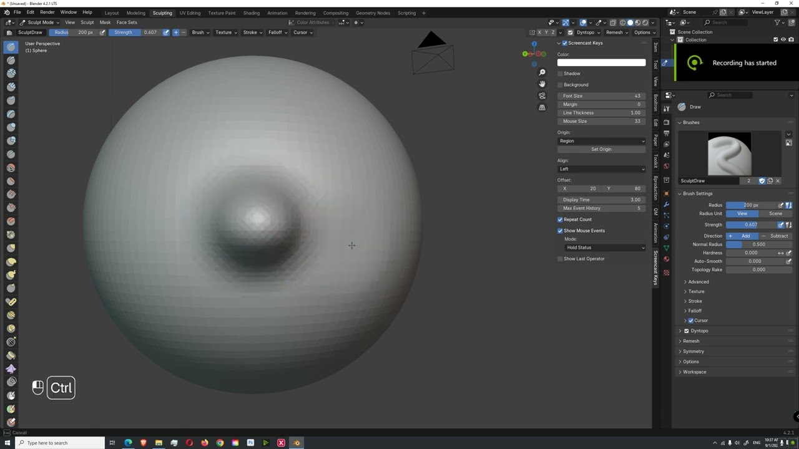
Task: Click the SculptDraw brush preview thumbnail
Action: (x=729, y=154)
